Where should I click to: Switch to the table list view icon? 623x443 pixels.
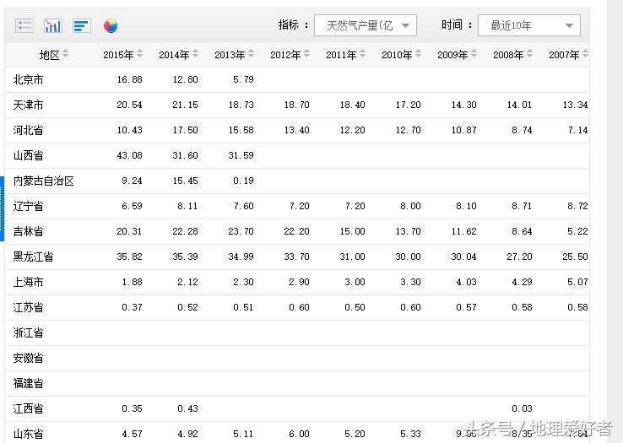(24, 26)
